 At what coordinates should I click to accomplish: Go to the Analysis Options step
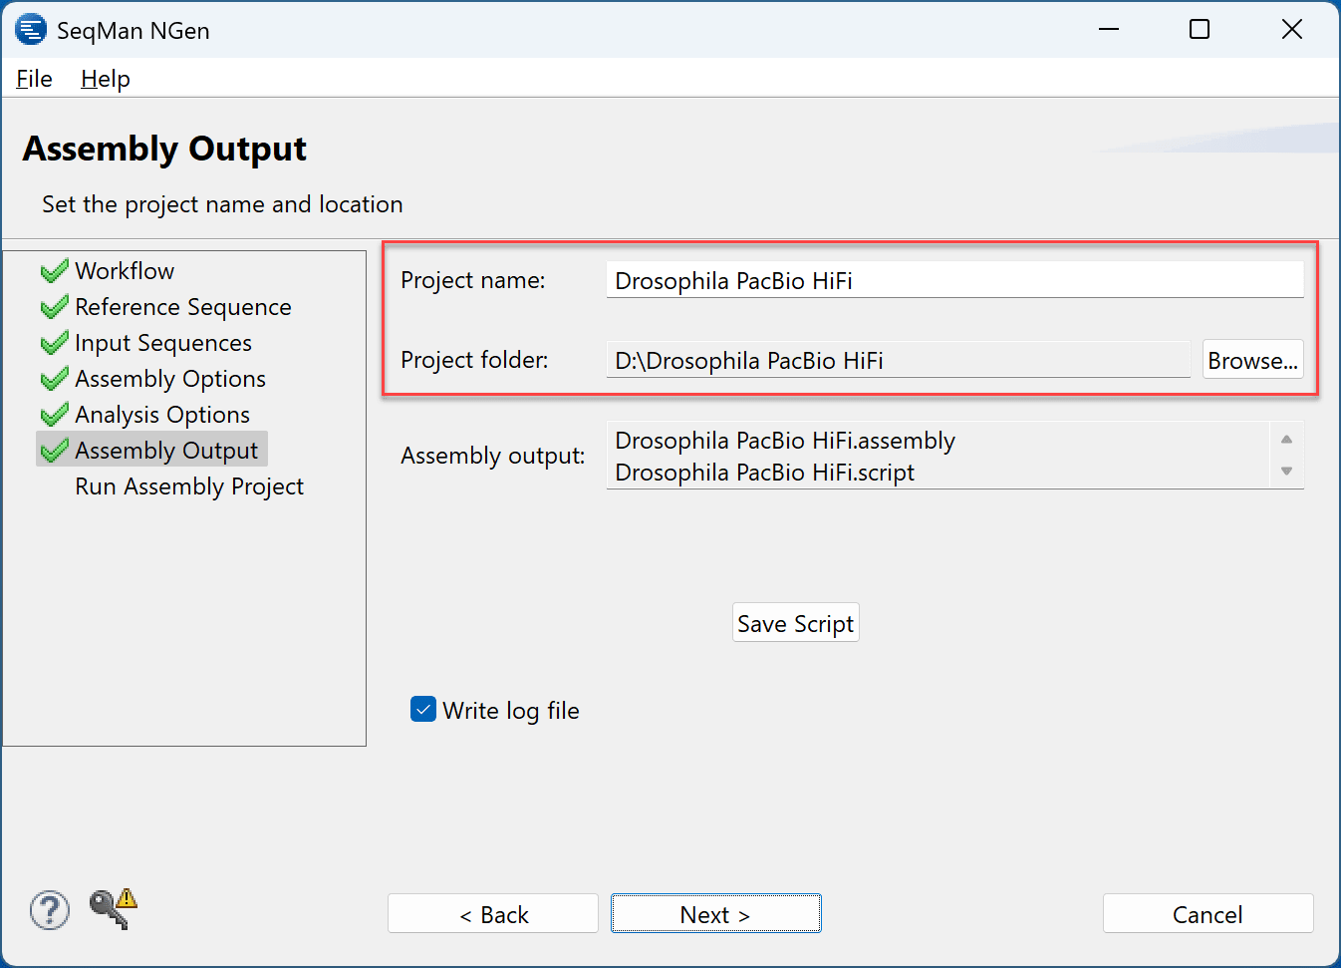(162, 415)
